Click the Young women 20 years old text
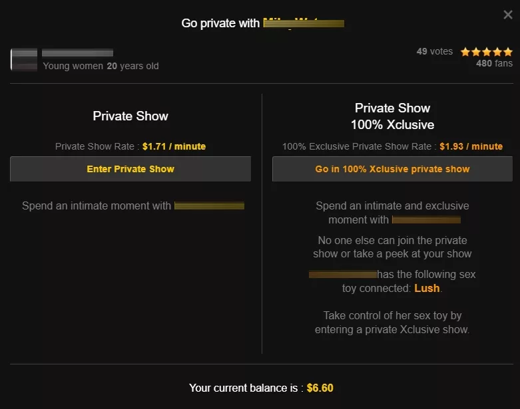Screen dimensions: 520x409 (101, 66)
